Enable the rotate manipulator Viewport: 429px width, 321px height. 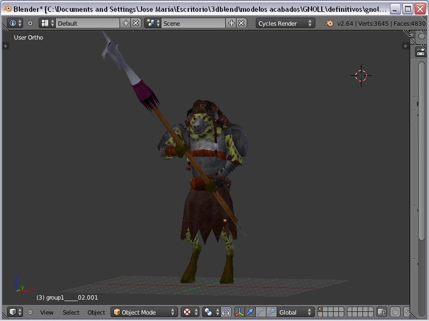pyautogui.click(x=261, y=312)
